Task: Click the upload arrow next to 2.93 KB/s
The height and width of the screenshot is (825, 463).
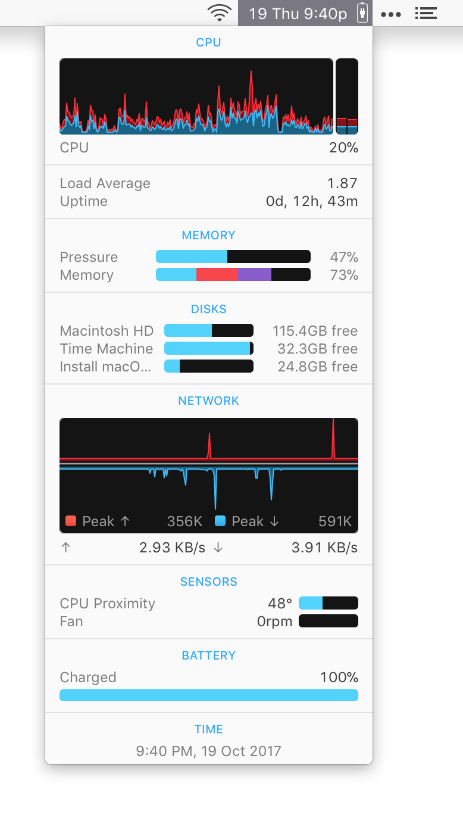Action: click(x=65, y=548)
